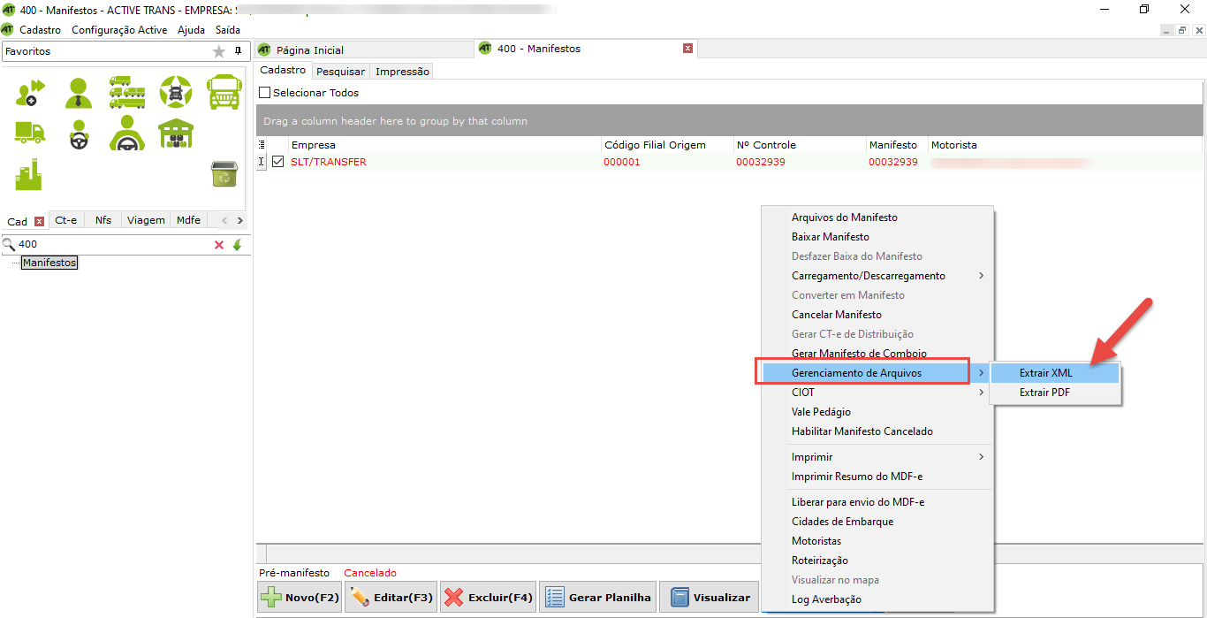Clear the search with red X icon
1207x618 pixels.
tap(219, 245)
